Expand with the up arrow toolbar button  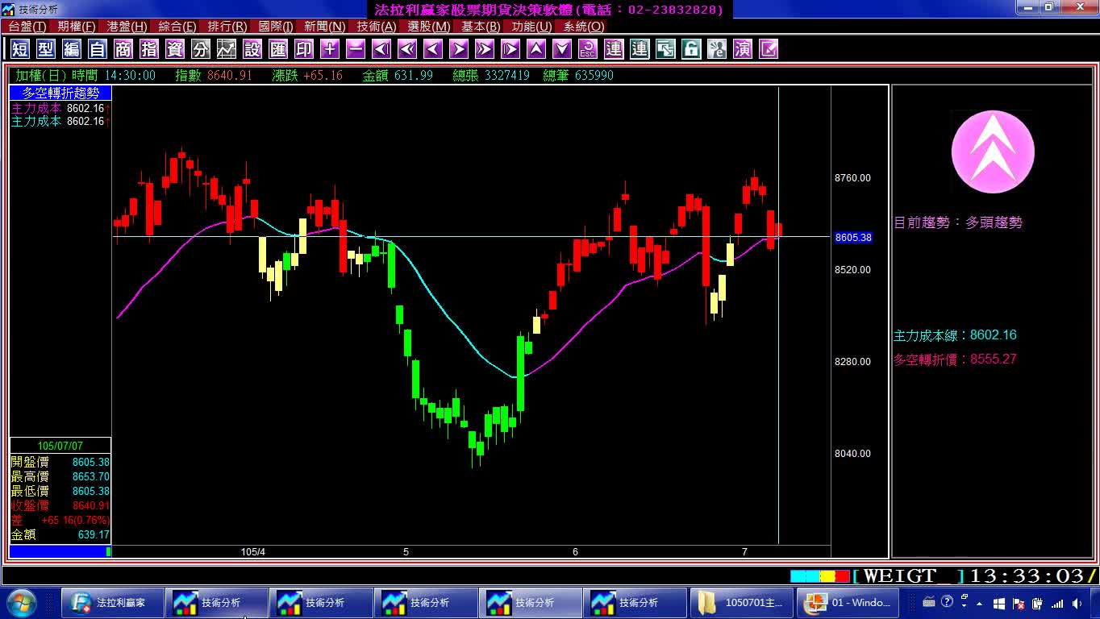coord(536,49)
